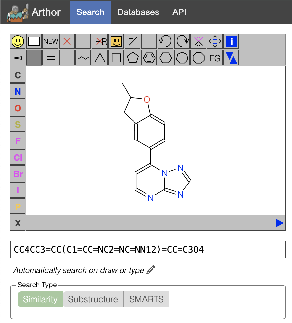Click the red X erase tool

[67, 41]
